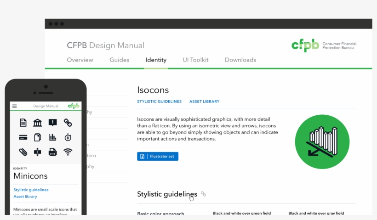Open the UI Toolkit tab
The width and height of the screenshot is (377, 220).
[195, 60]
